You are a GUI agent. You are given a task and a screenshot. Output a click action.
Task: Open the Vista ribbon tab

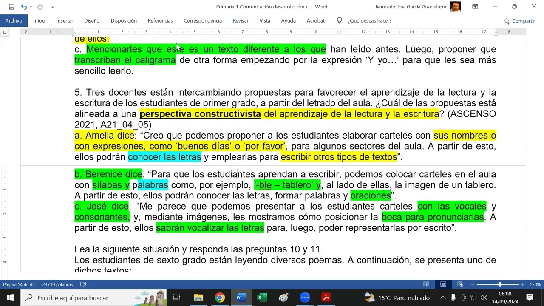(265, 20)
